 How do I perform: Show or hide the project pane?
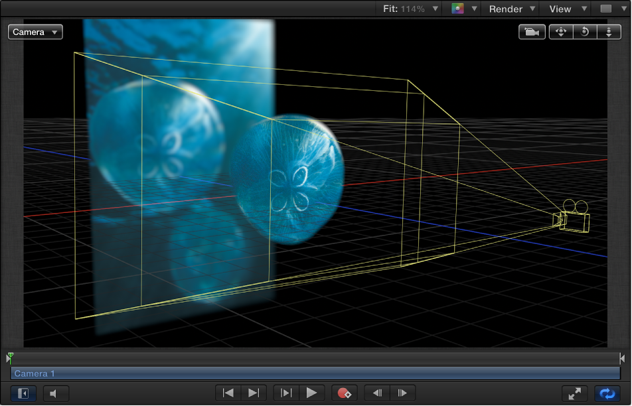coord(23,393)
